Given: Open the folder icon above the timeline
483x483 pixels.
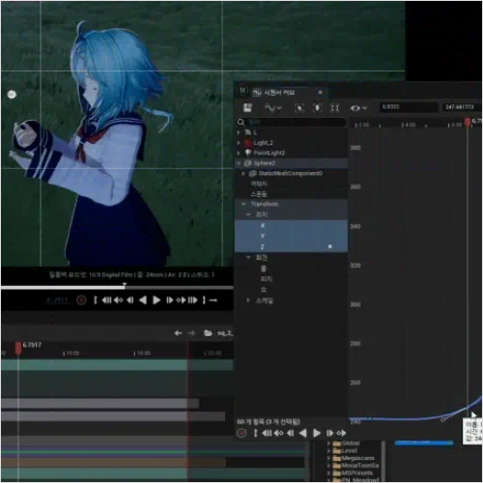Looking at the screenshot, I should [x=208, y=333].
